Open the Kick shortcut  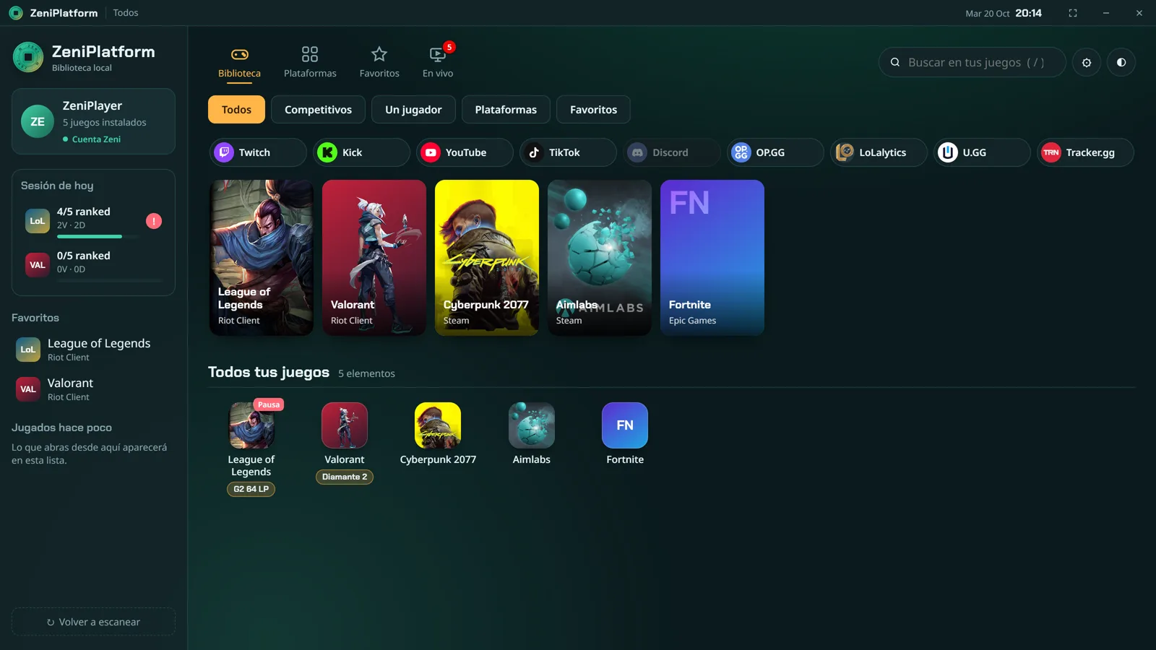tap(361, 152)
